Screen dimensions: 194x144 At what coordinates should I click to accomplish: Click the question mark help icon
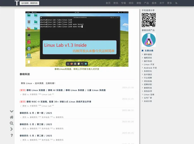pos(12,135)
